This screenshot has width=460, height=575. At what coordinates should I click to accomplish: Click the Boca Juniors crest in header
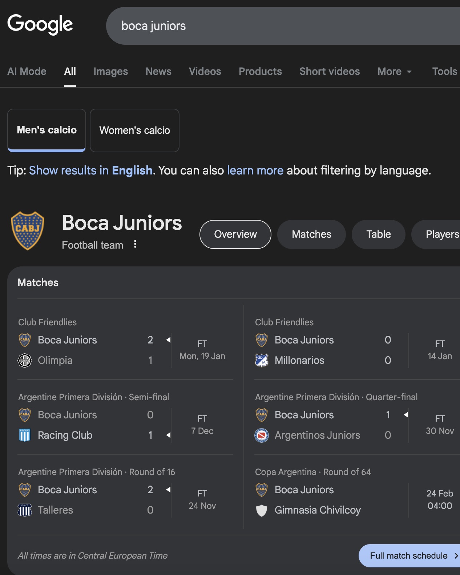coord(28,231)
